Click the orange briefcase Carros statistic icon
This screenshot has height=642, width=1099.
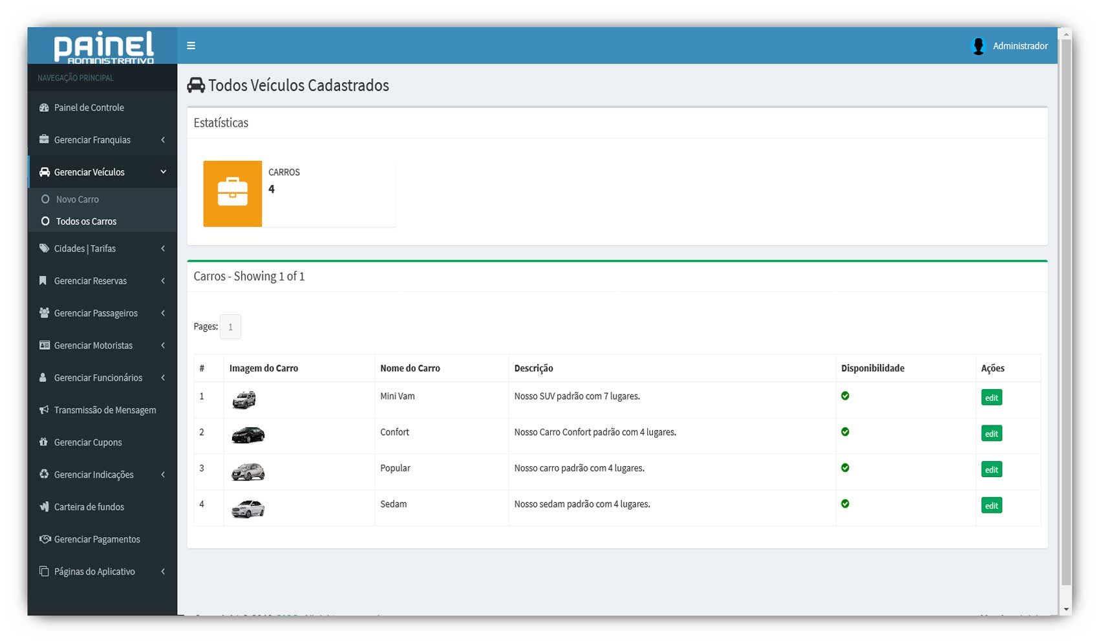(x=233, y=193)
